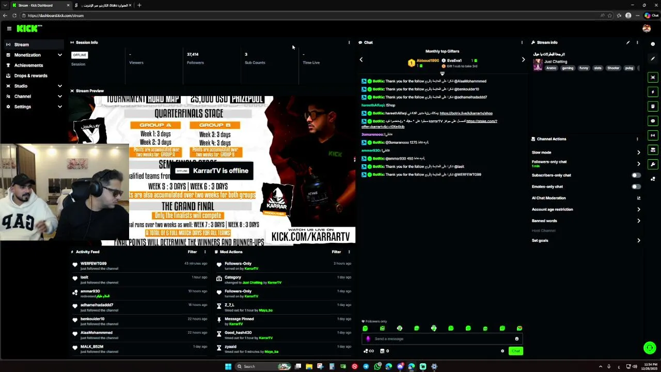Open the Activity Feed Filter
Viewport: 661px width, 372px height.
tap(192, 252)
